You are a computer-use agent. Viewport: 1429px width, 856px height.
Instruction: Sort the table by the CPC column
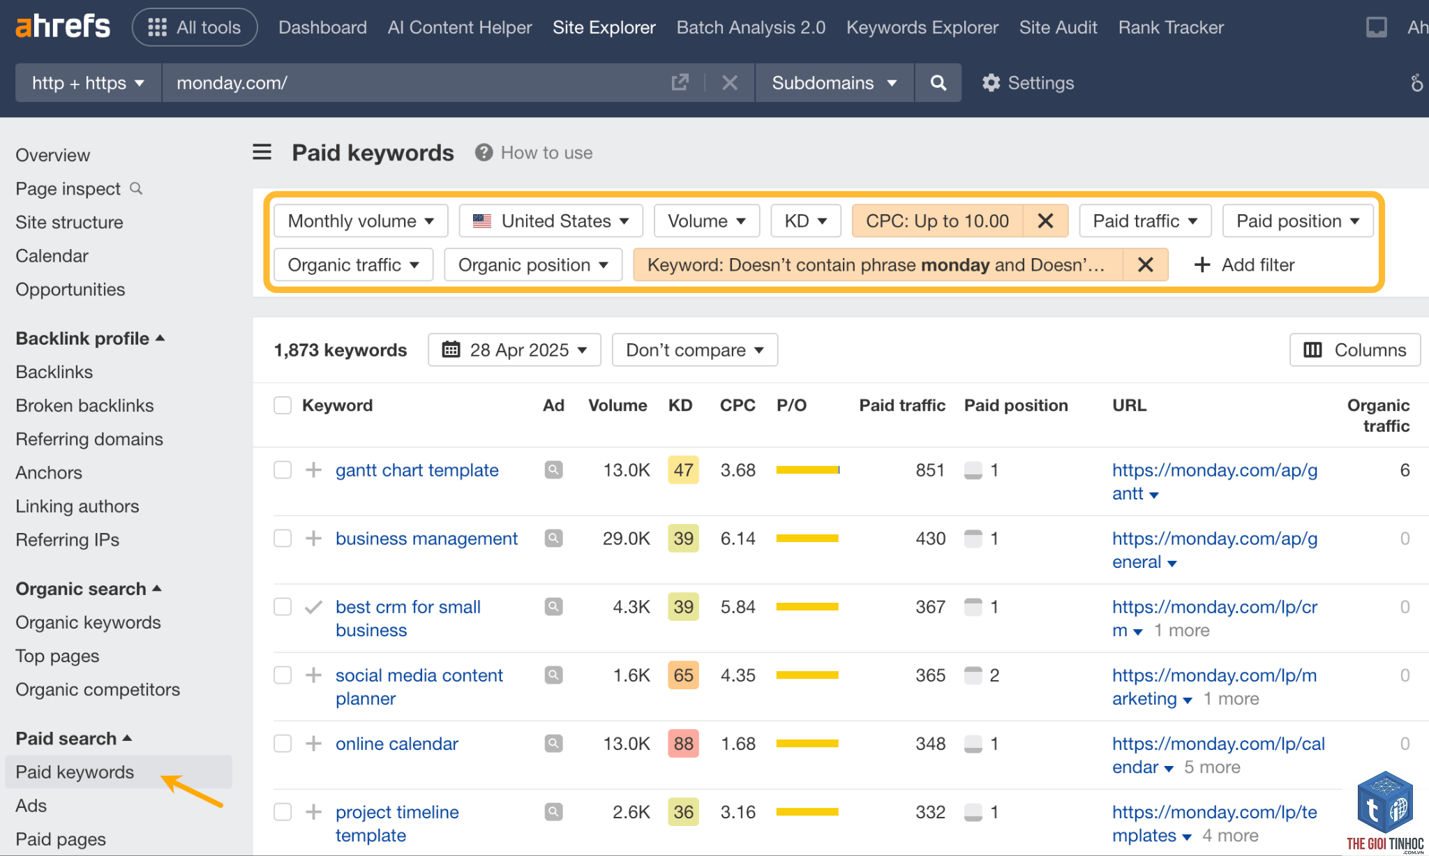pos(737,405)
